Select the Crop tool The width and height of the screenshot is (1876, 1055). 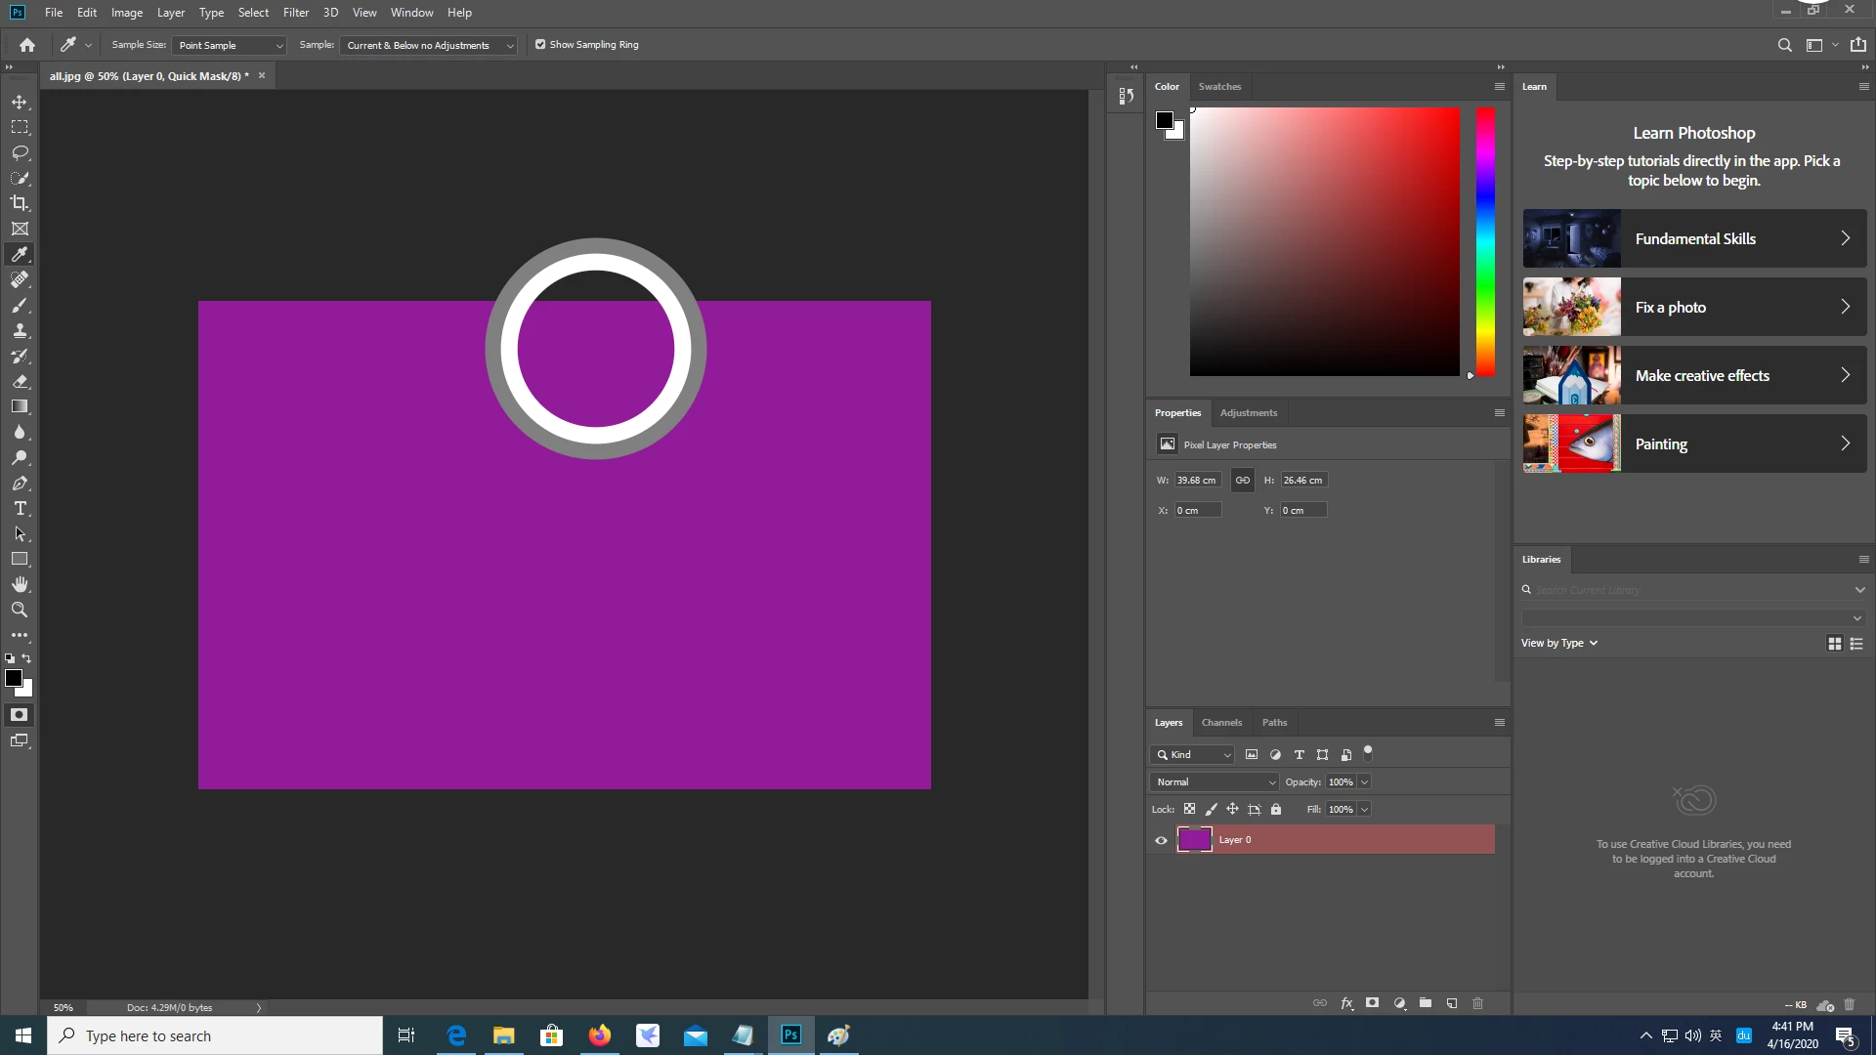click(20, 203)
